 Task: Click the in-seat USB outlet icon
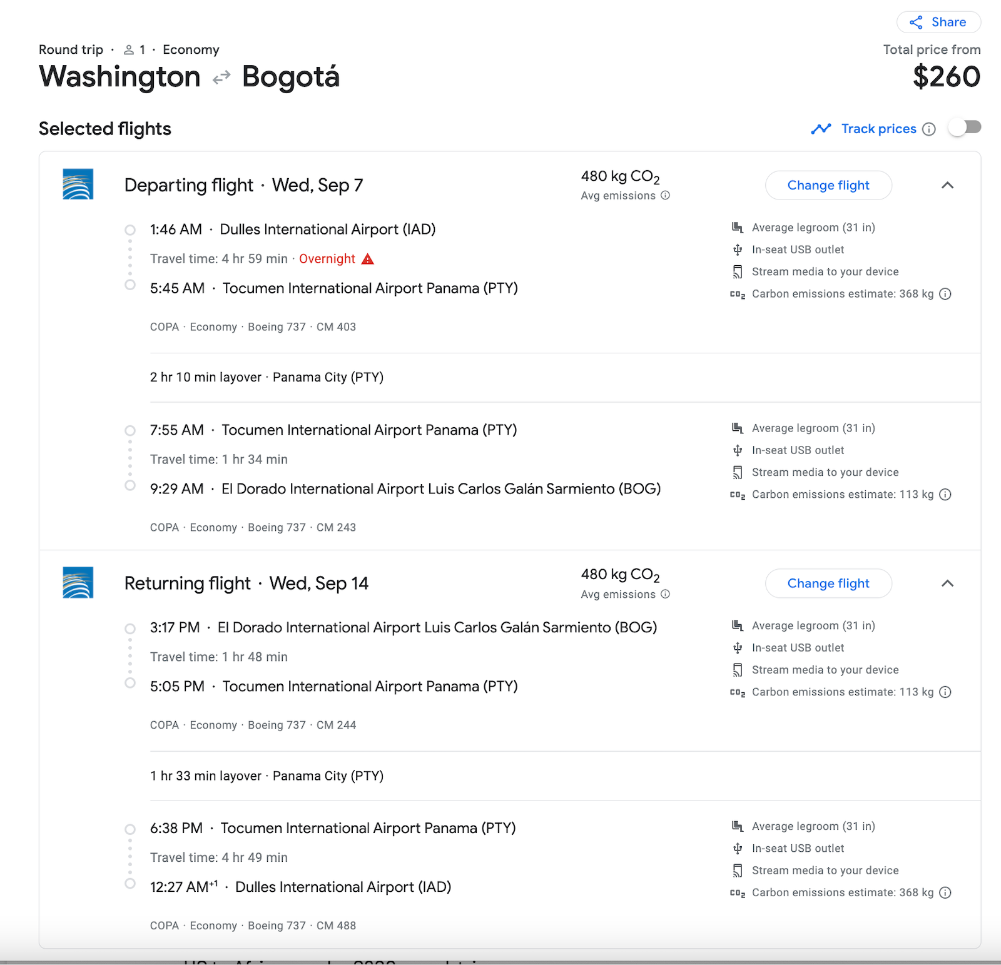(738, 250)
